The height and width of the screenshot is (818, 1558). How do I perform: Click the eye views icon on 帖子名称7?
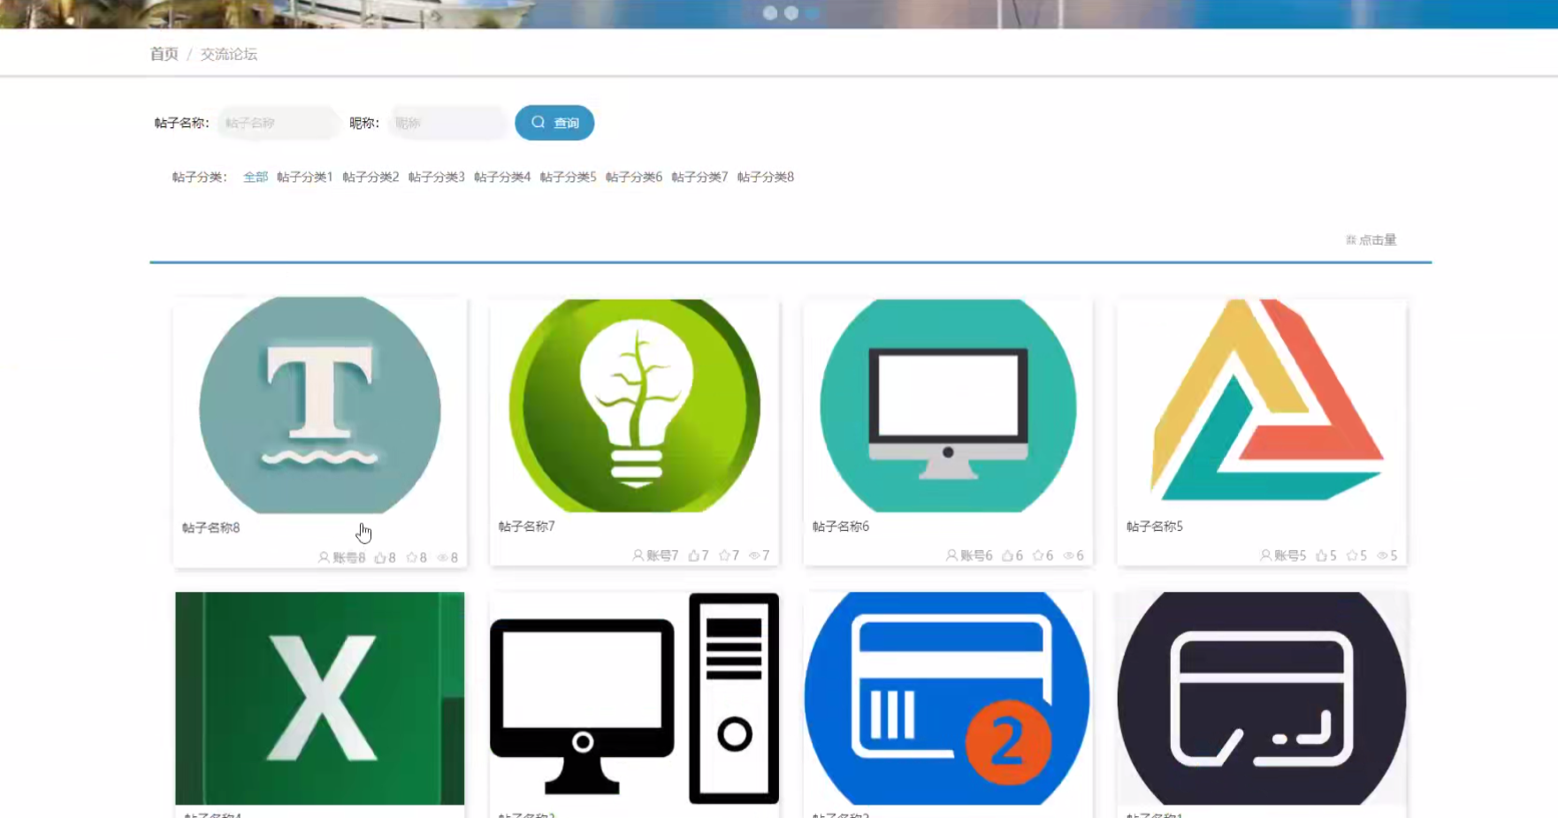click(754, 555)
